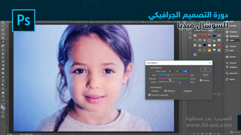Select the Move tool
Screen dimensions: 241x135
coord(3,22)
